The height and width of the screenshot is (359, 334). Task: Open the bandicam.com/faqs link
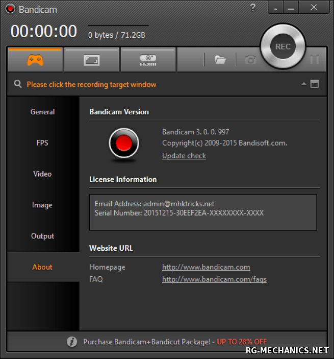click(214, 279)
